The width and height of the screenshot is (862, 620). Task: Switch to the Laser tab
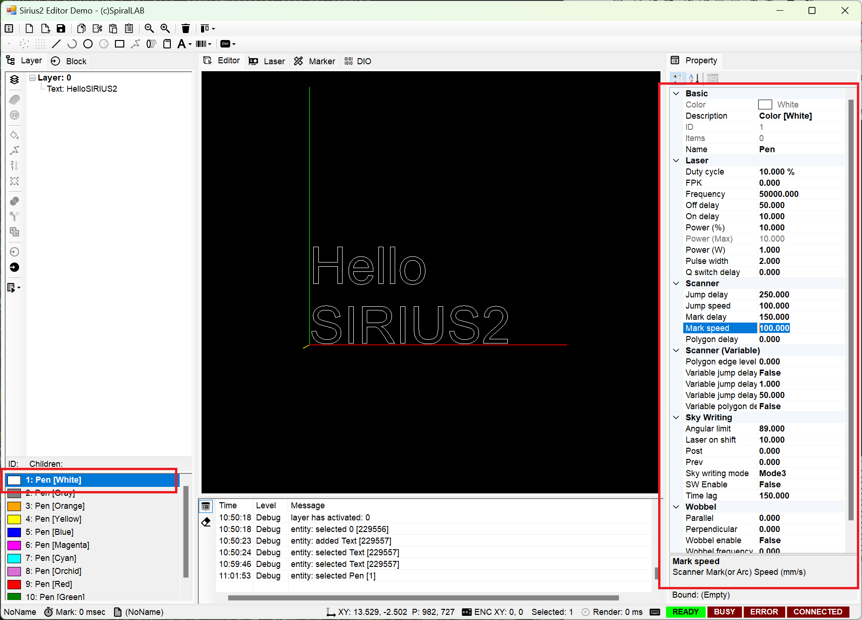267,61
